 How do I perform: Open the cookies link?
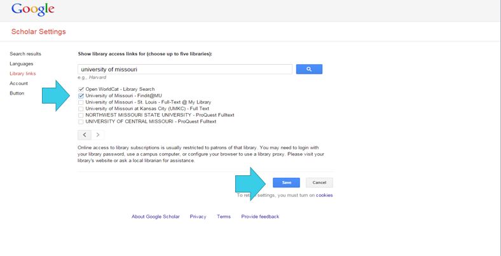tap(324, 195)
